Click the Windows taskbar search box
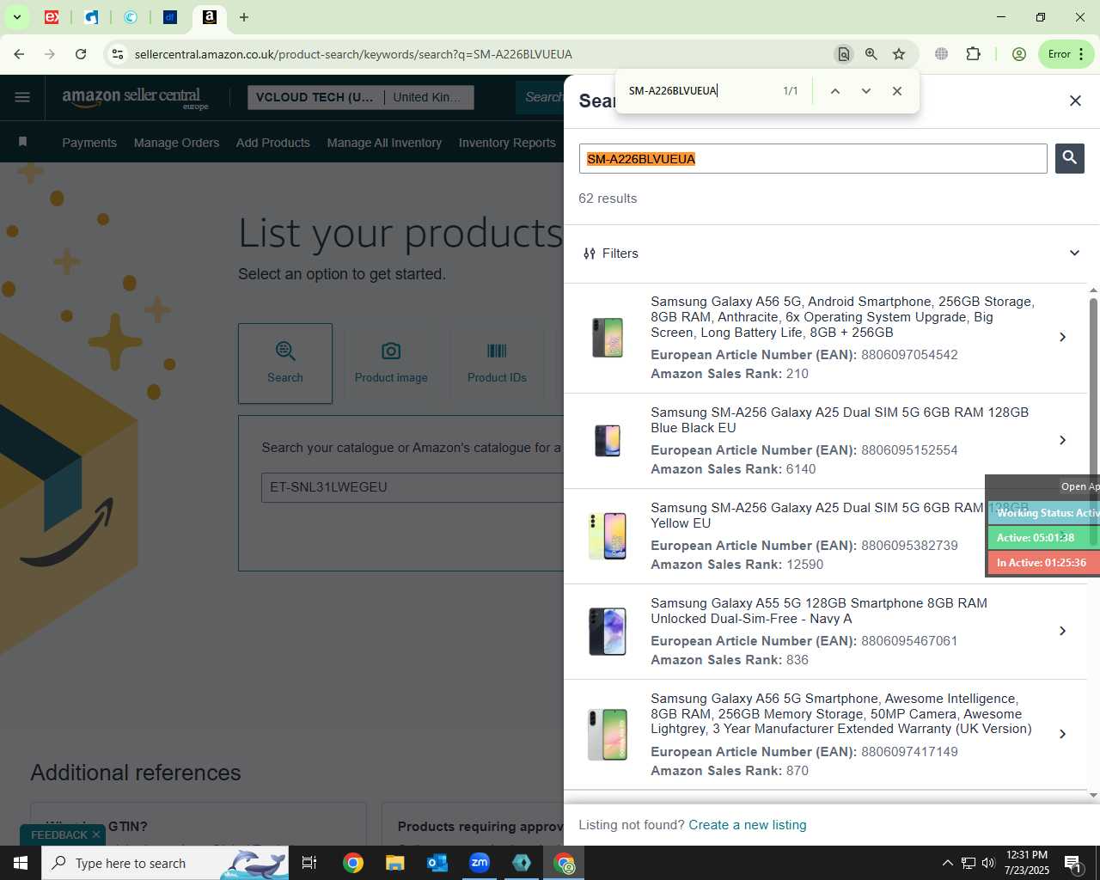 point(165,863)
